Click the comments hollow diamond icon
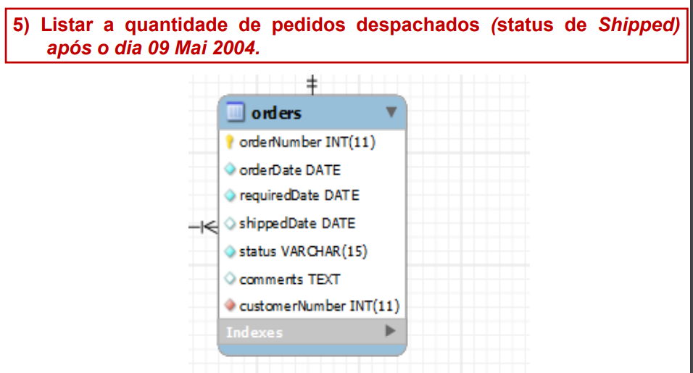This screenshot has width=693, height=373. tap(230, 279)
